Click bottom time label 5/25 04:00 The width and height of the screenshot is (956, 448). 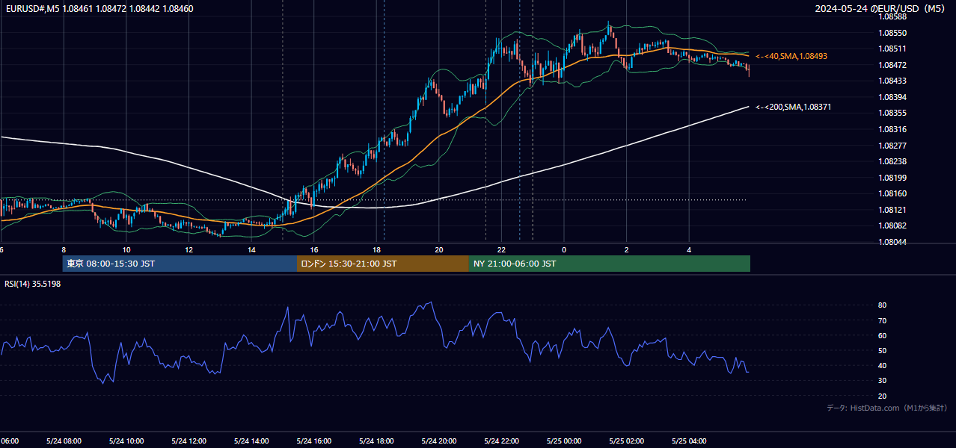point(689,441)
